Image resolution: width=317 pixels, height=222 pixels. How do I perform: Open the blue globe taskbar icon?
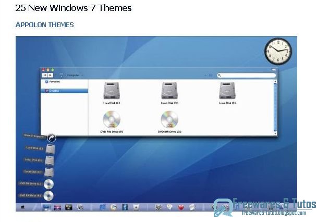(x=103, y=207)
